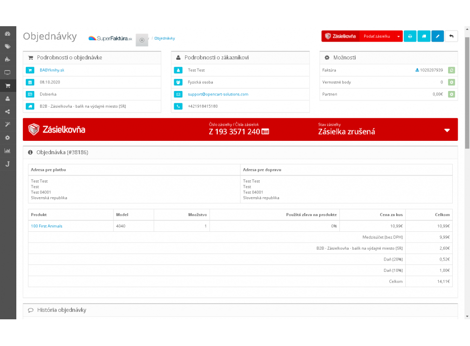Click the Medzisúčet value 9,99€

[445, 237]
